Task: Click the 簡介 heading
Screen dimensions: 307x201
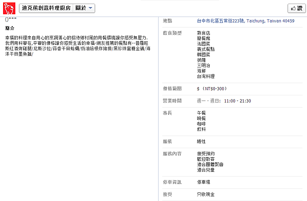Action: tap(10, 28)
